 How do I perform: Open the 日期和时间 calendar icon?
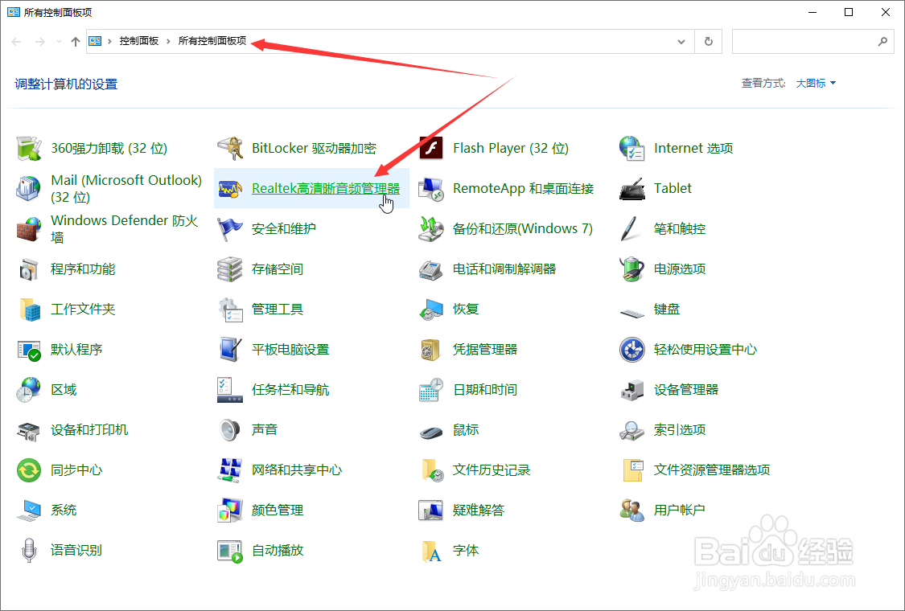click(430, 390)
